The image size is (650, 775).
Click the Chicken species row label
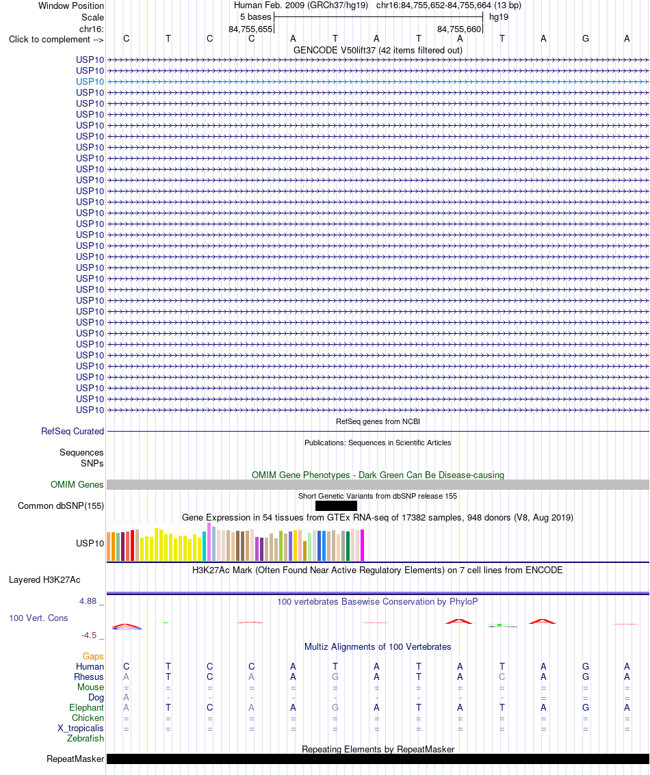88,718
